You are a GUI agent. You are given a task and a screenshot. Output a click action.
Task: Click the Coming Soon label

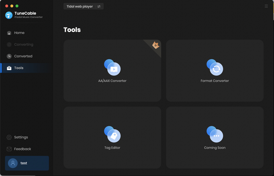(215, 148)
